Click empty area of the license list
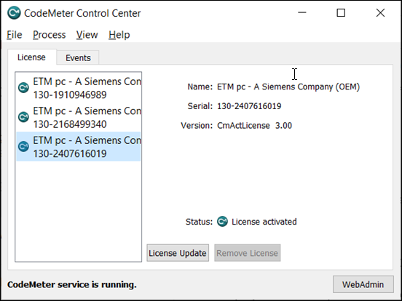402x301 pixels. [79, 211]
